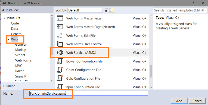The width and height of the screenshot is (208, 105).
Task: Open the dialog help question mark
Action: pyautogui.click(x=193, y=3)
